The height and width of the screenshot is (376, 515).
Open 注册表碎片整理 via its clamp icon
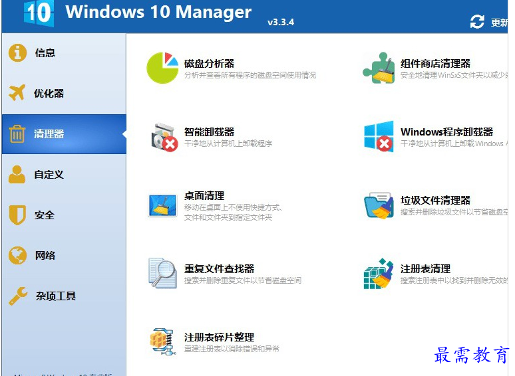click(162, 342)
